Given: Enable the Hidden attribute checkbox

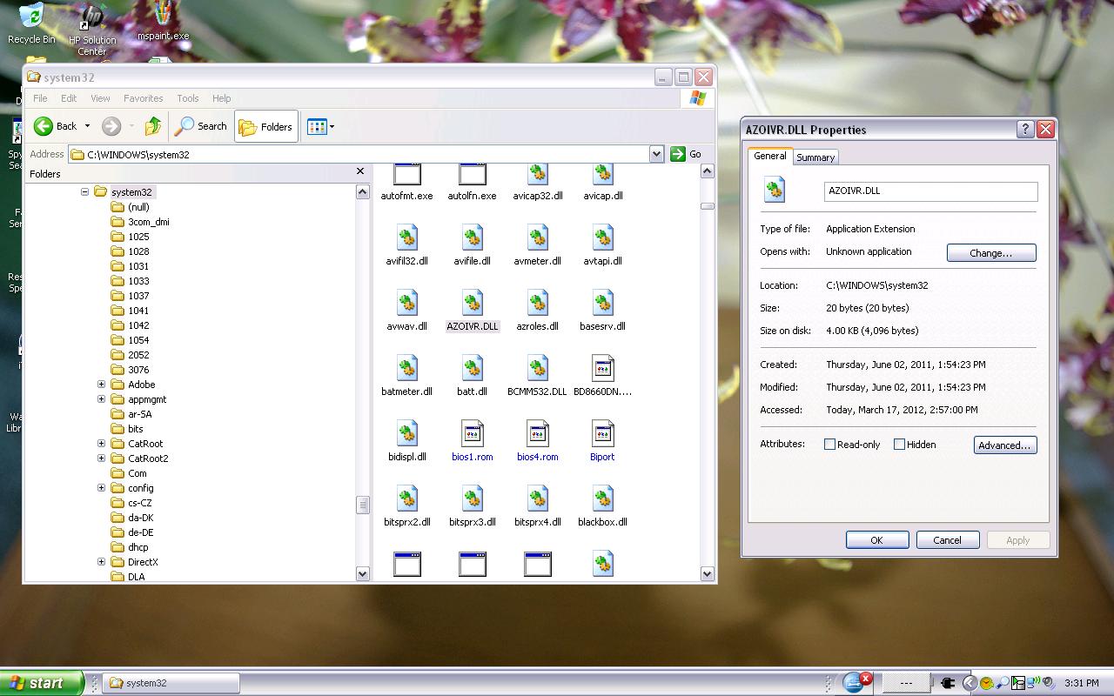Looking at the screenshot, I should click(x=899, y=445).
